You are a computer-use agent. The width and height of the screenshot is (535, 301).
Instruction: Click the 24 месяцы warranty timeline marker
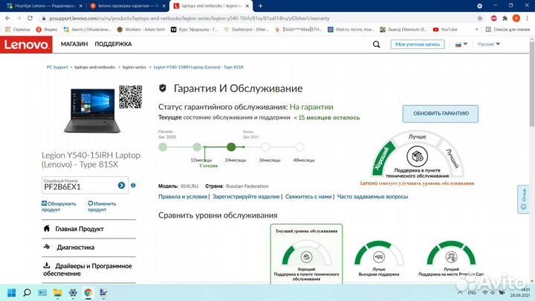[231, 147]
